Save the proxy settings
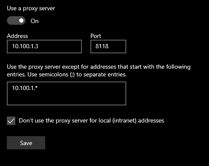The height and width of the screenshot is (166, 209). click(26, 143)
